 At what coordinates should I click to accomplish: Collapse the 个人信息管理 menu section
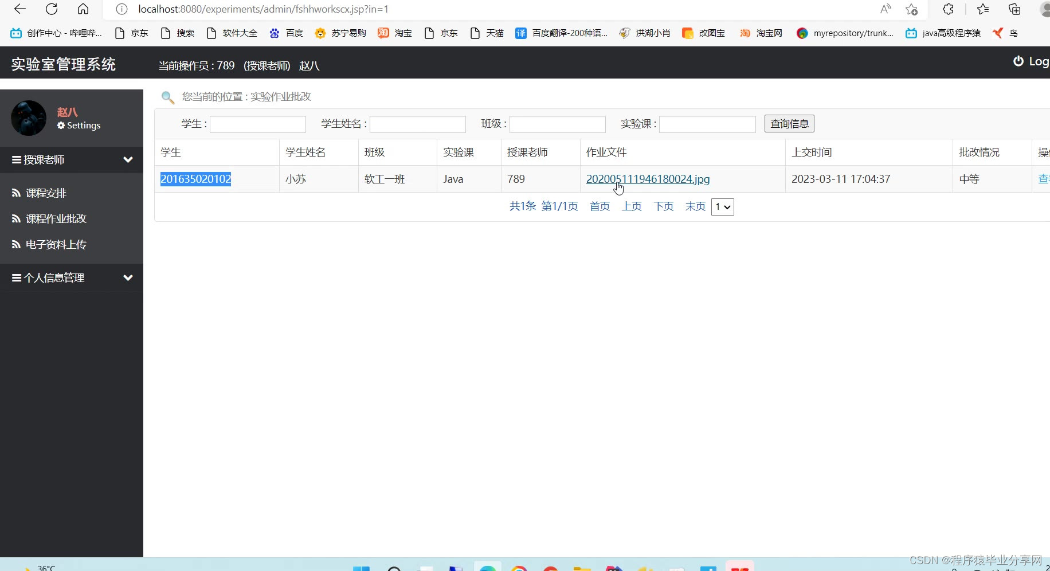pyautogui.click(x=72, y=277)
